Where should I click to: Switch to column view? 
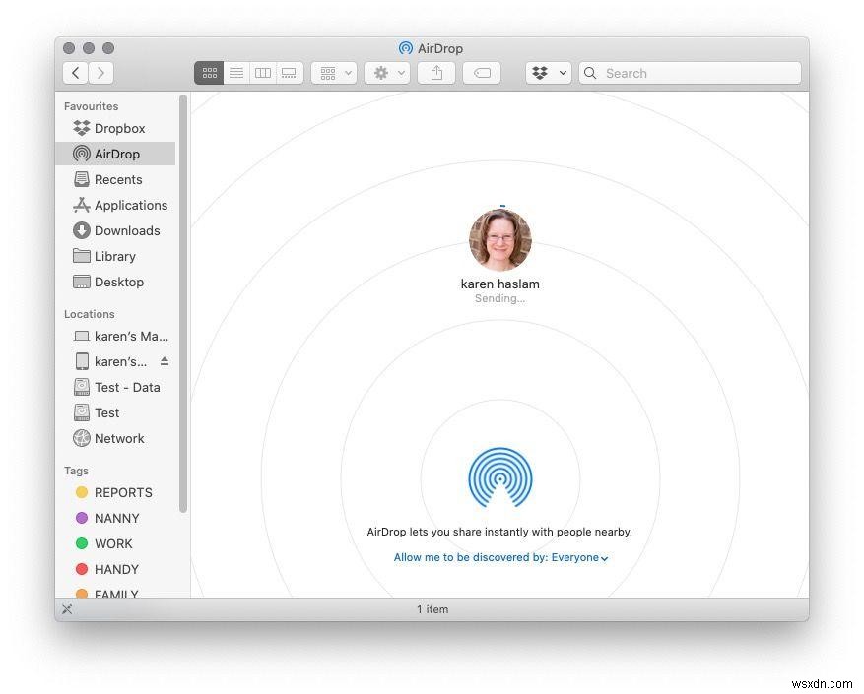(x=263, y=73)
